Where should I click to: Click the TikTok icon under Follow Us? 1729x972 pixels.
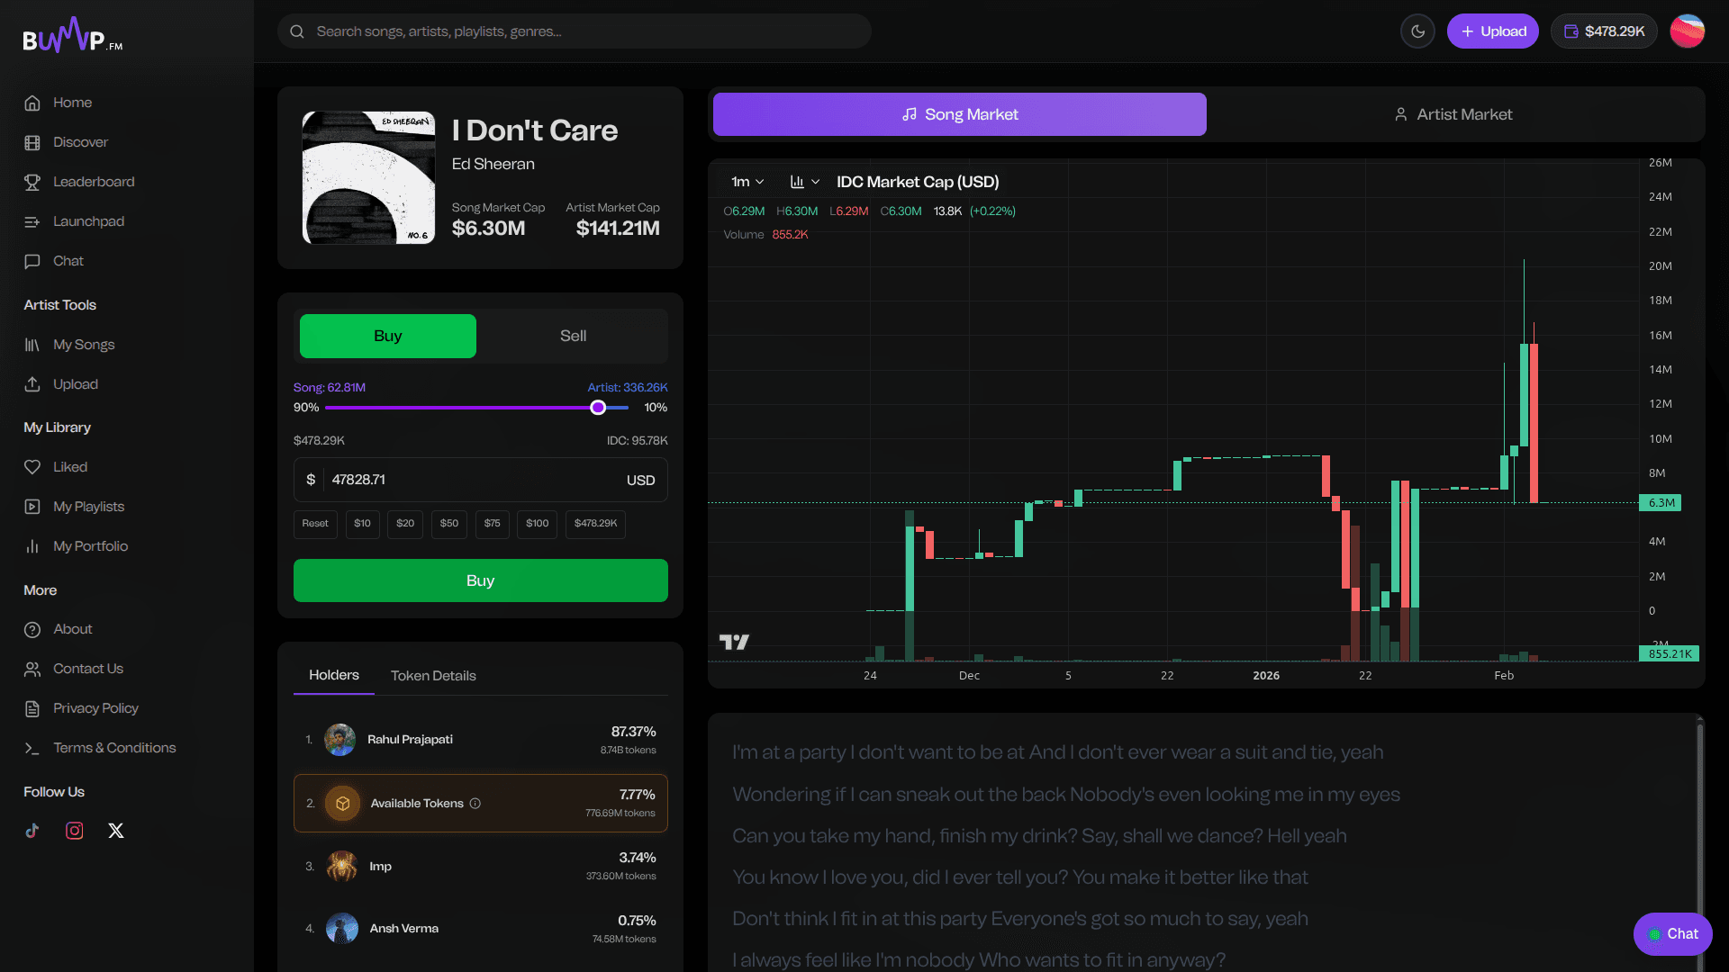coord(32,831)
